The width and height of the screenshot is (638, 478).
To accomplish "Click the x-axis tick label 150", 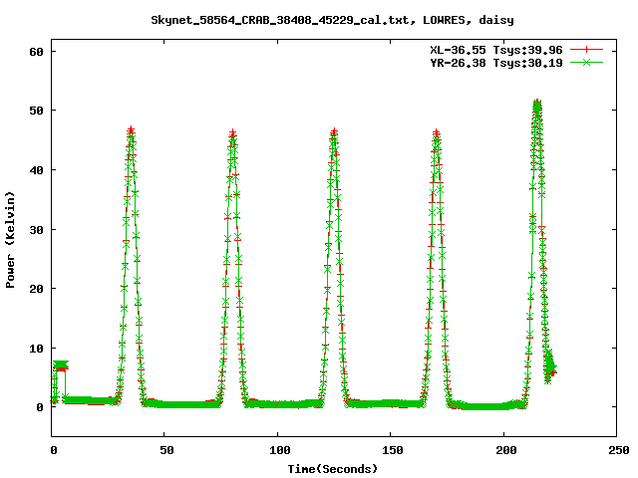I will click(x=393, y=450).
